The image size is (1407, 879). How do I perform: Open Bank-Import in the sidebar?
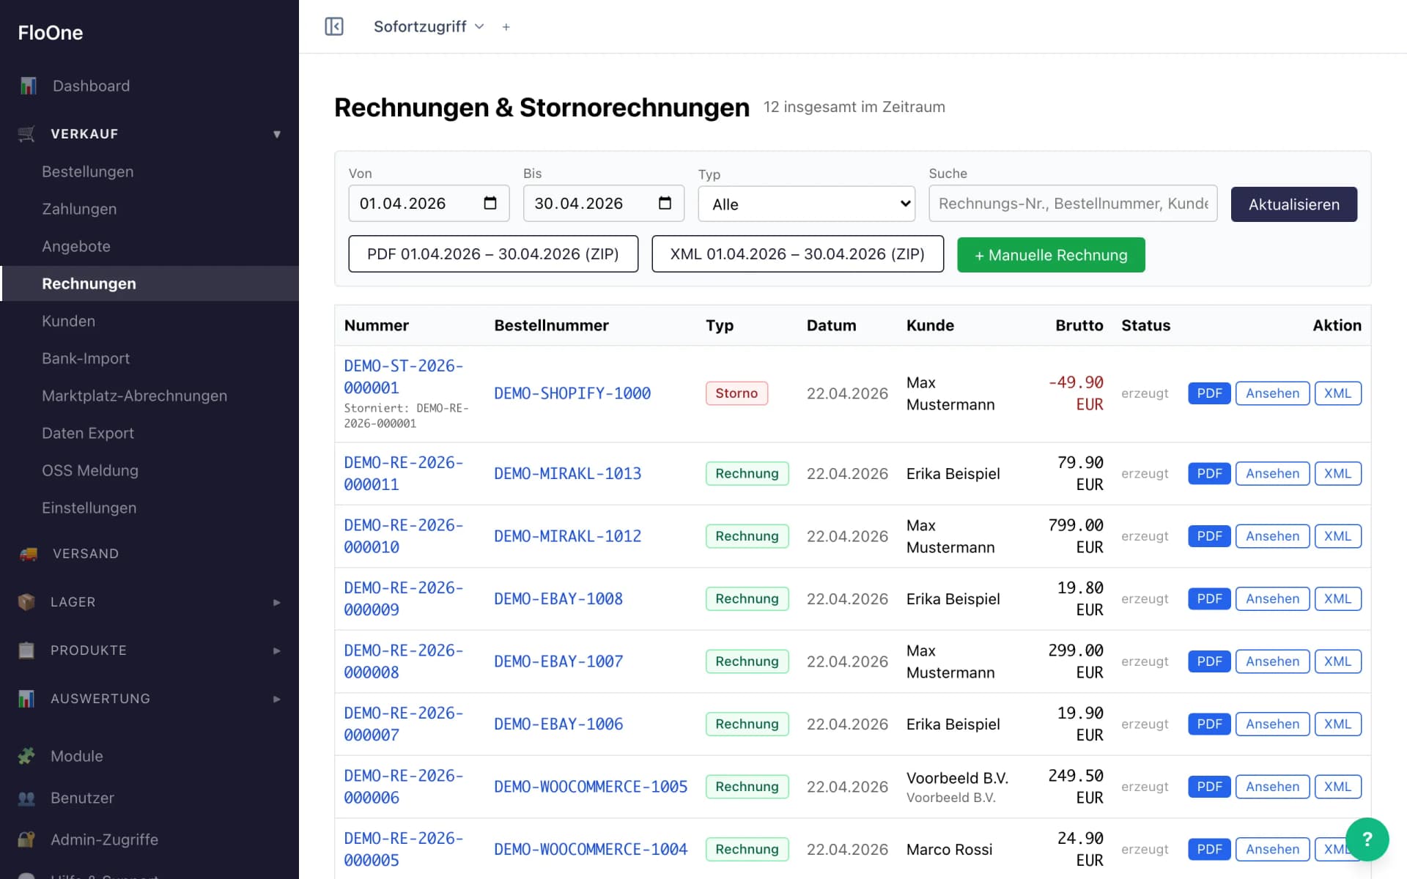pos(86,358)
